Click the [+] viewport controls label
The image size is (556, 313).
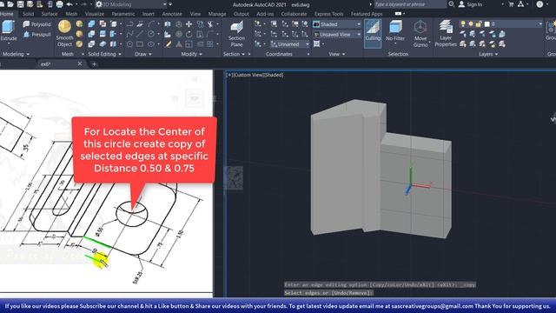point(228,75)
